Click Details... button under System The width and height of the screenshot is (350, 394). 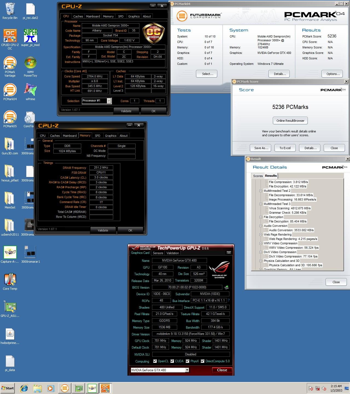(279, 74)
